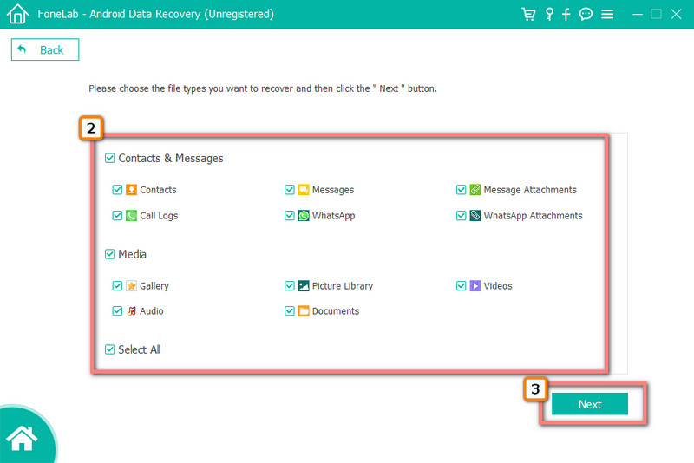Screen dimensions: 694x463
Task: Click the large home button at bottom-left
Action: [x=22, y=438]
